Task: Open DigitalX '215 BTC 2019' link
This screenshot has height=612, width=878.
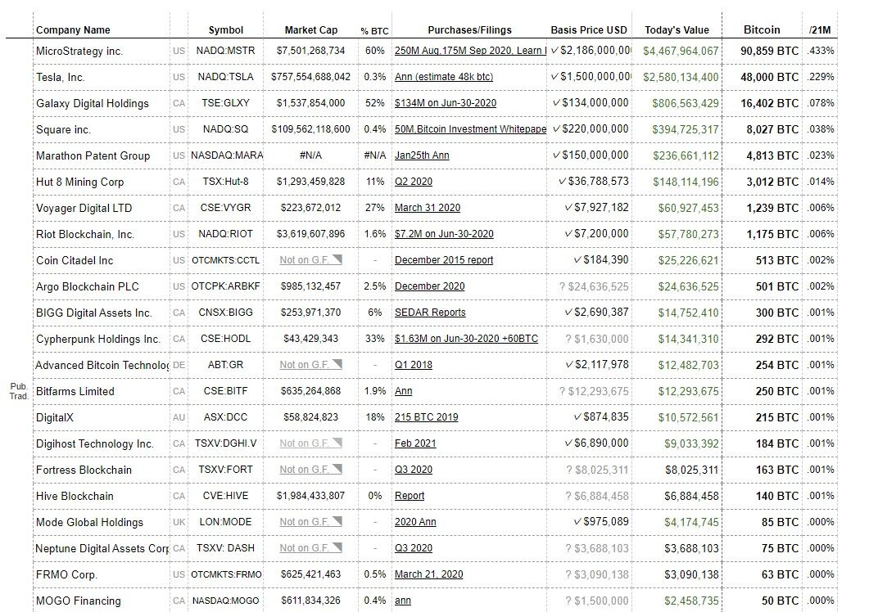Action: click(x=426, y=416)
